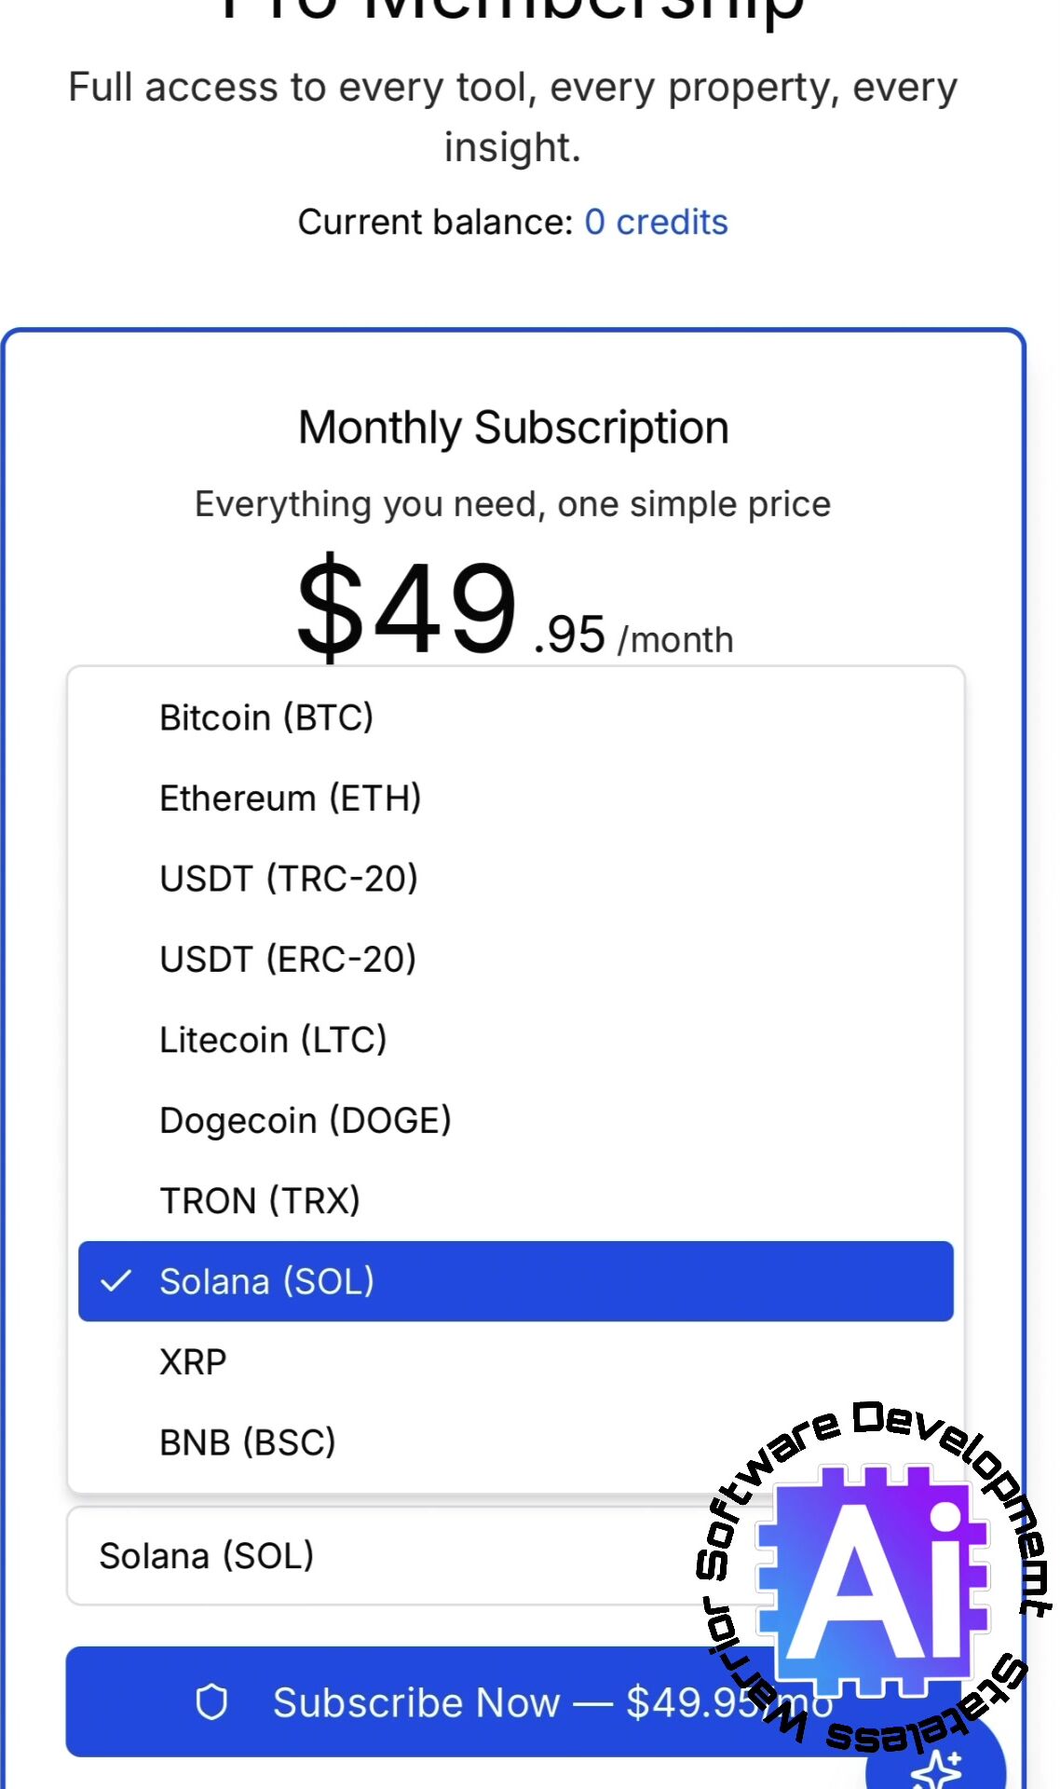This screenshot has width=1060, height=1789.
Task: Choose Litecoin (LTC) in the dropdown list
Action: [273, 1040]
